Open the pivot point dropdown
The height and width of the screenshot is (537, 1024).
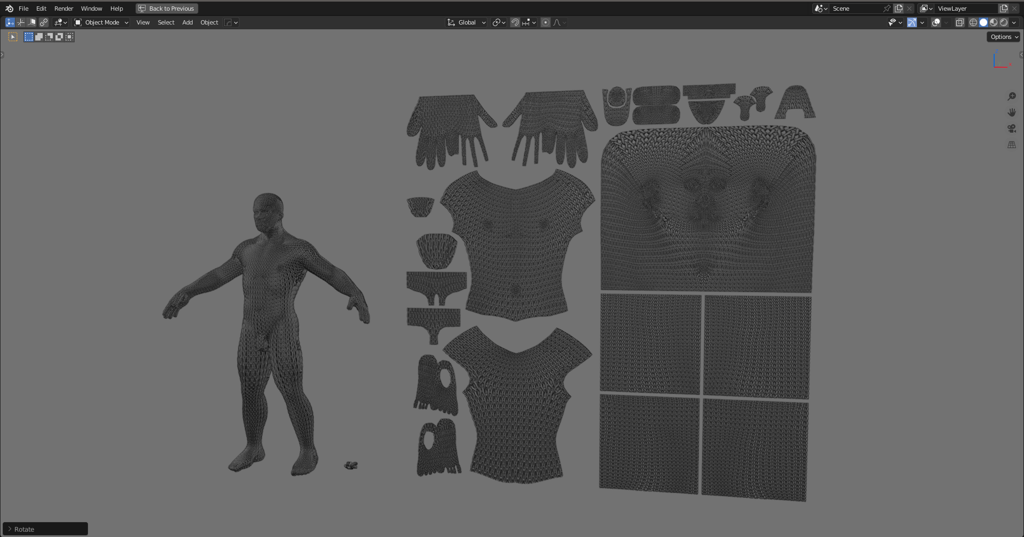click(x=499, y=22)
